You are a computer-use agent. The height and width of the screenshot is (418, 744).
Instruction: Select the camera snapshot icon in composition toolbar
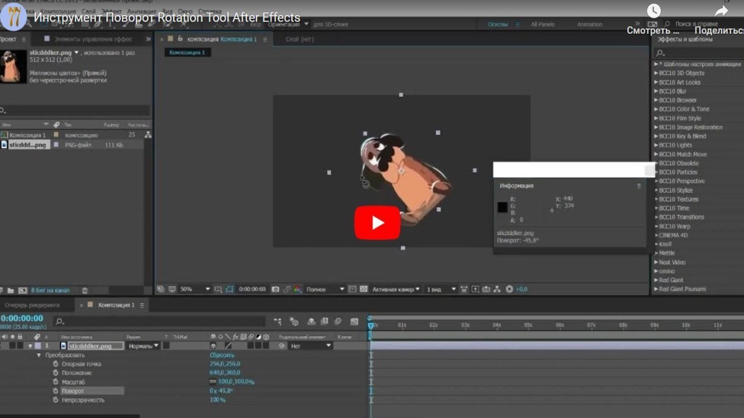click(276, 289)
